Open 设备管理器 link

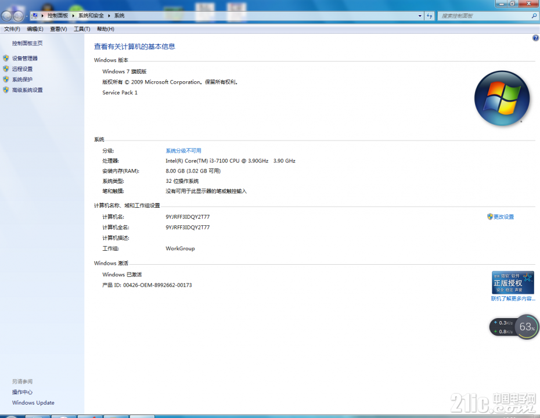pos(25,58)
